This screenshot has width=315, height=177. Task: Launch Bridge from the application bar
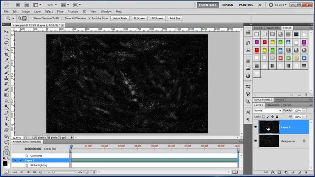[x=18, y=4]
